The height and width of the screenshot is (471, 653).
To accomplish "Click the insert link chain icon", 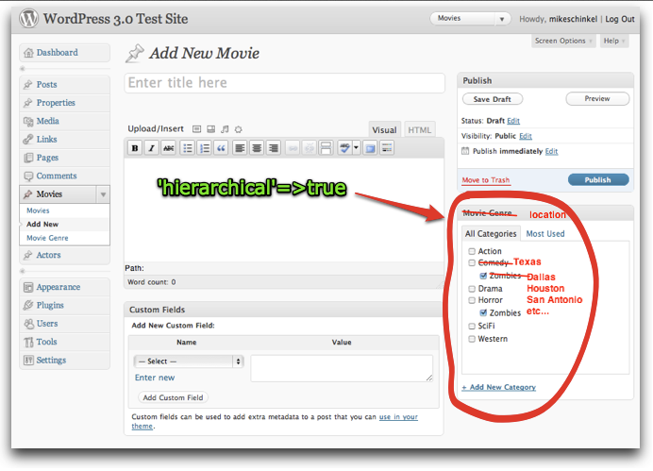I will 293,148.
